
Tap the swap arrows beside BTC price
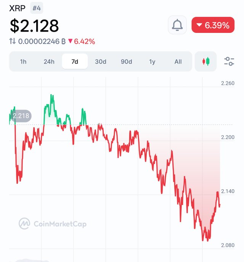tap(13, 41)
